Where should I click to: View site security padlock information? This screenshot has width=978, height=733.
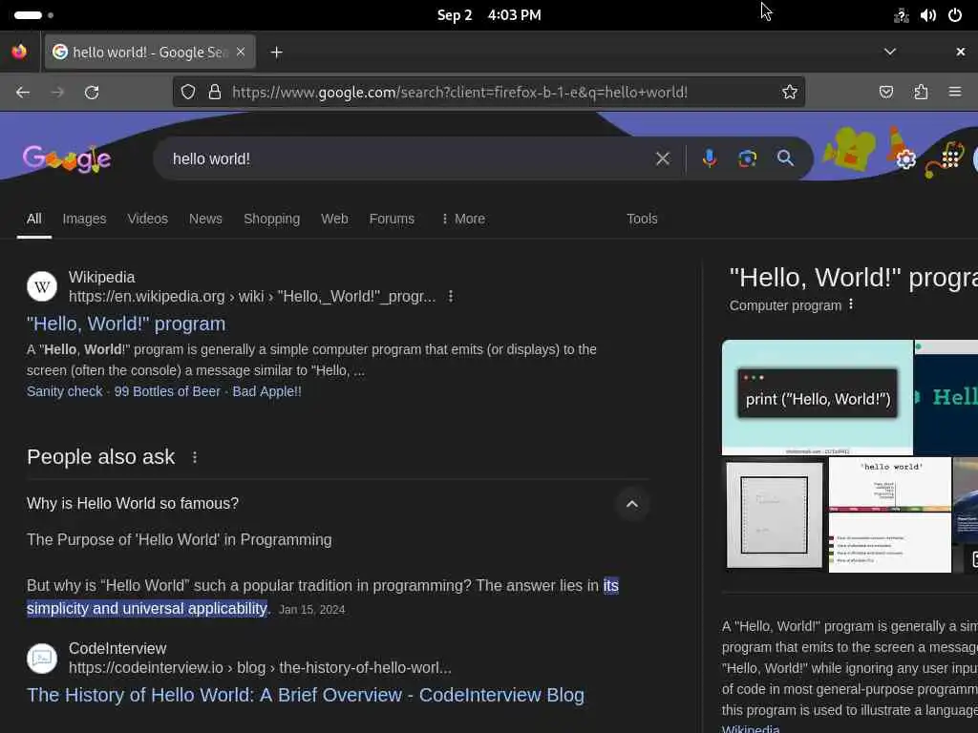pyautogui.click(x=215, y=93)
